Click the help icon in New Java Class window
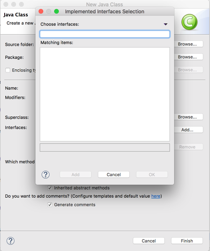This screenshot has height=251, width=210. click(x=10, y=241)
